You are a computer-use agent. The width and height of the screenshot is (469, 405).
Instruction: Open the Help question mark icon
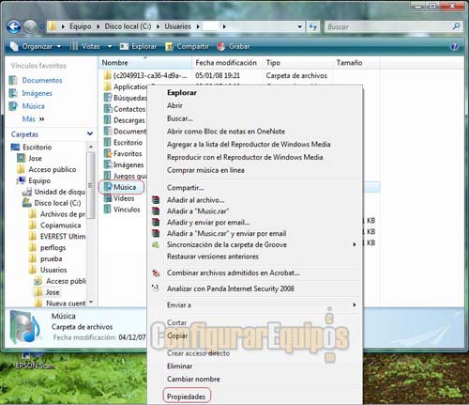(x=454, y=47)
